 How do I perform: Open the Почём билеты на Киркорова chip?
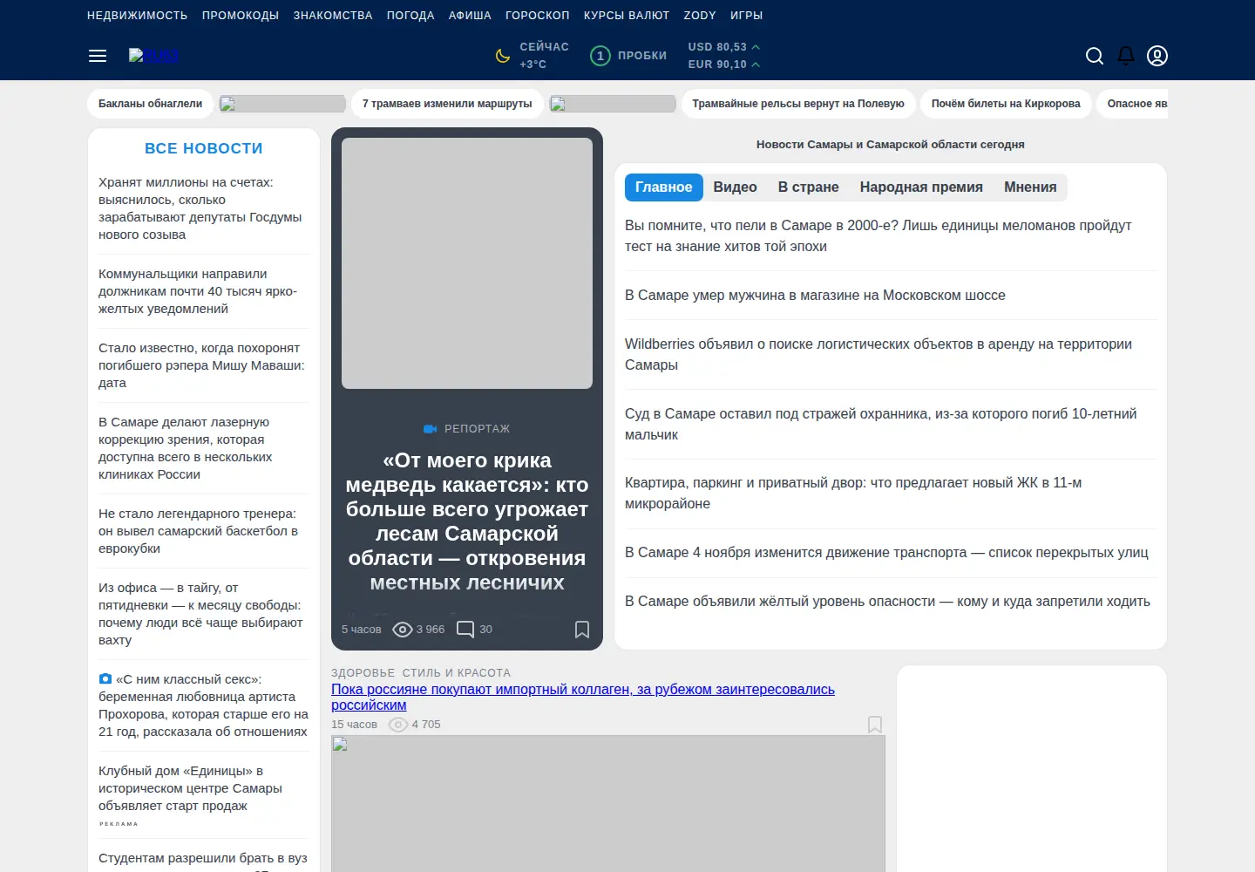(1006, 104)
